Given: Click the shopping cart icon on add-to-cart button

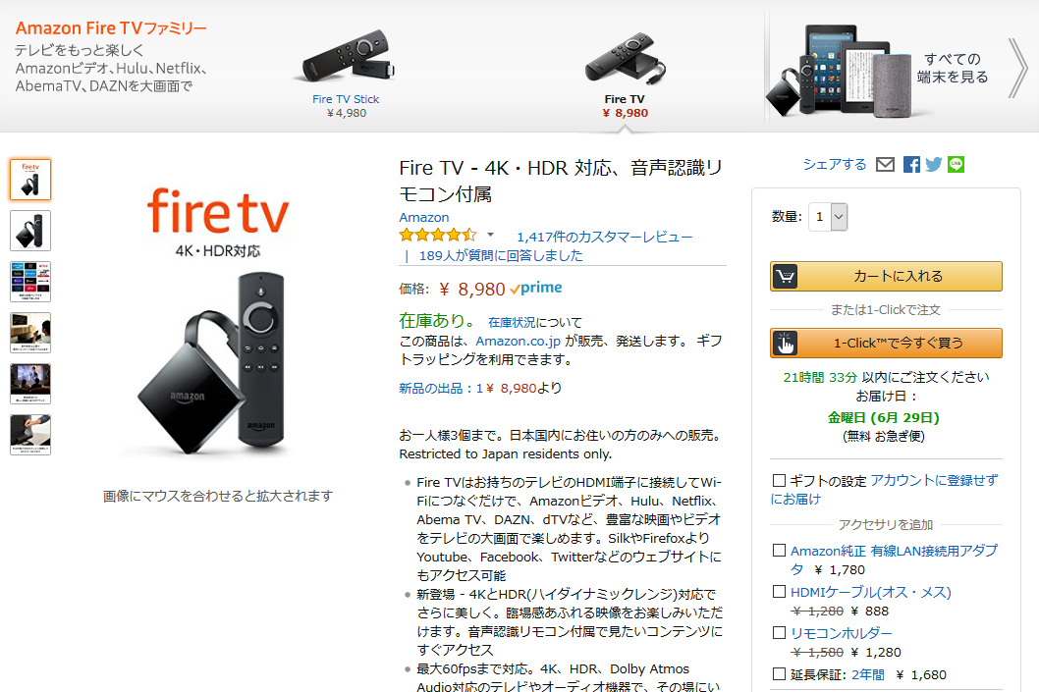Looking at the screenshot, I should 786,276.
